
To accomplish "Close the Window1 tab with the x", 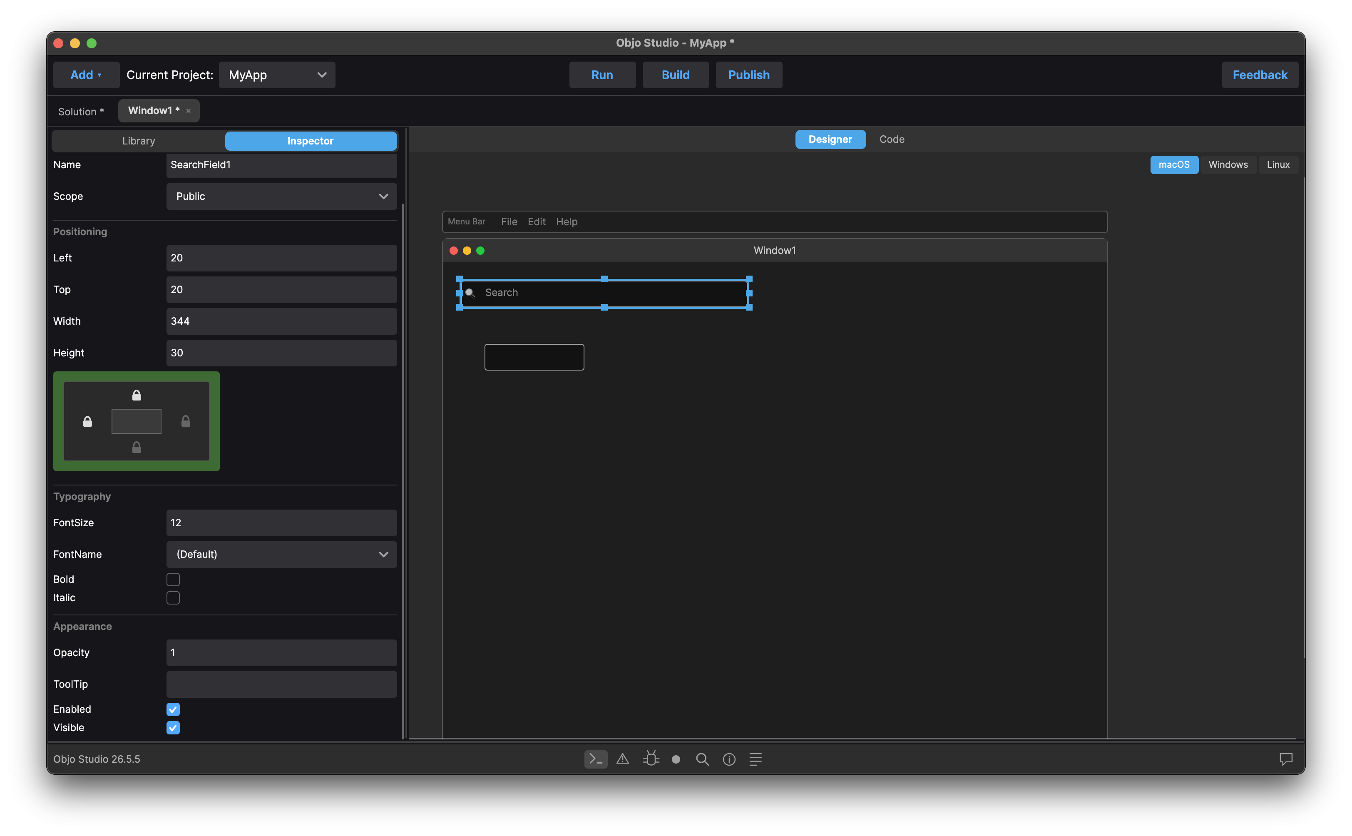I will [x=189, y=111].
